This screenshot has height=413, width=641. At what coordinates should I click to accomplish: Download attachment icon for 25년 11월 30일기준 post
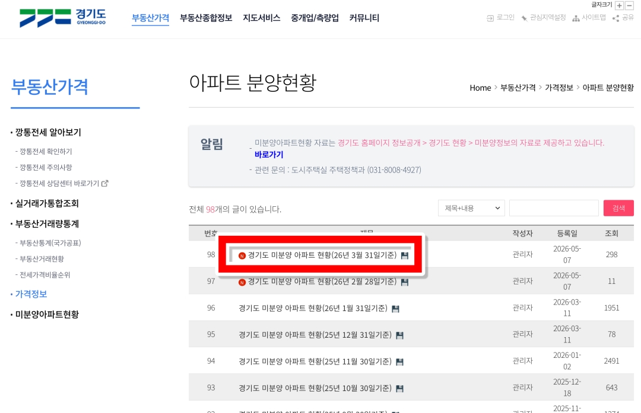(400, 362)
